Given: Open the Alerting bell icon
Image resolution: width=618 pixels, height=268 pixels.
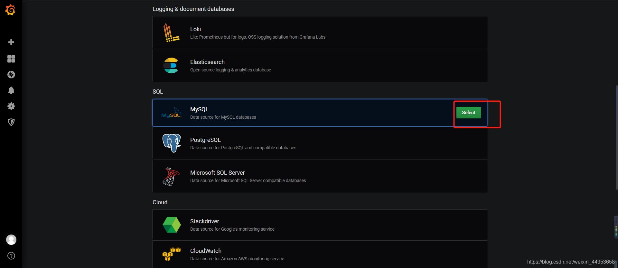Looking at the screenshot, I should tap(11, 90).
